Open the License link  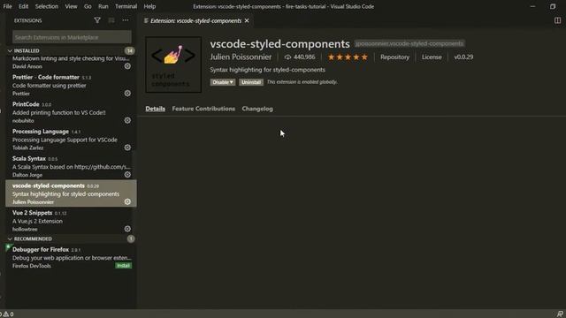coord(432,57)
